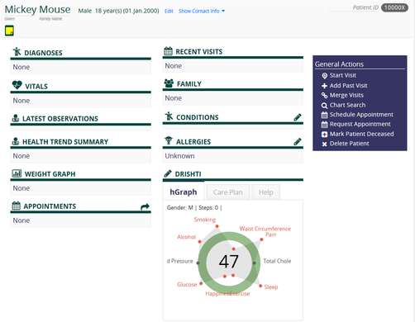Select Mark Patient Deceased
This screenshot has width=415, height=322.
(361, 134)
